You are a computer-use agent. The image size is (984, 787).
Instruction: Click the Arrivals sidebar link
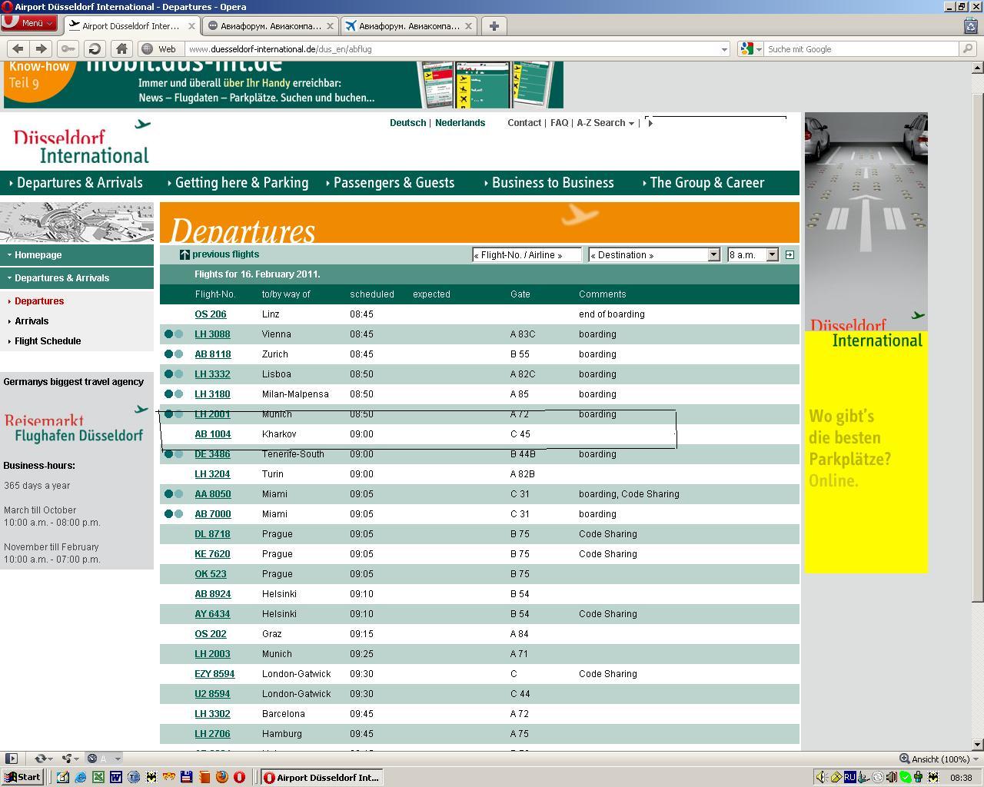pos(32,321)
